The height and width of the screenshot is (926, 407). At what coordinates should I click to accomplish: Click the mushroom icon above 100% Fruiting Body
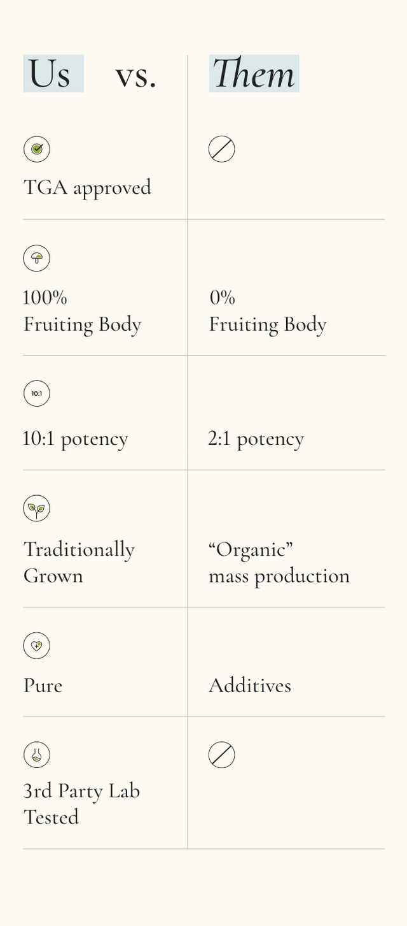pyautogui.click(x=37, y=258)
